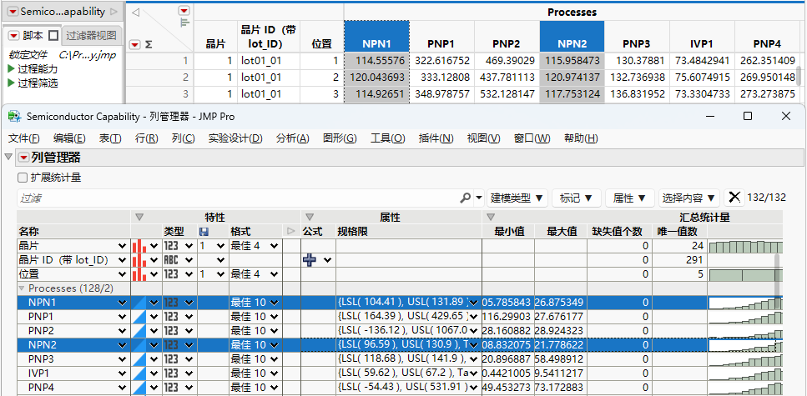This screenshot has width=807, height=396.
Task: Open the 列(C) menu
Action: click(184, 138)
